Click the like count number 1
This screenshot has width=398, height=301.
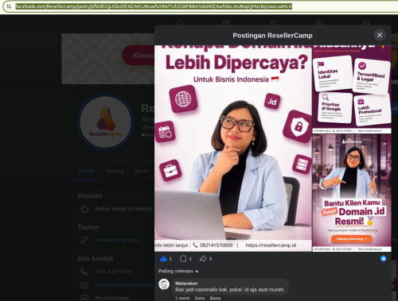pyautogui.click(x=170, y=259)
